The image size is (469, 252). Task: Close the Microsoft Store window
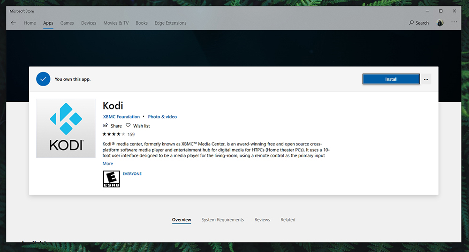pyautogui.click(x=454, y=11)
